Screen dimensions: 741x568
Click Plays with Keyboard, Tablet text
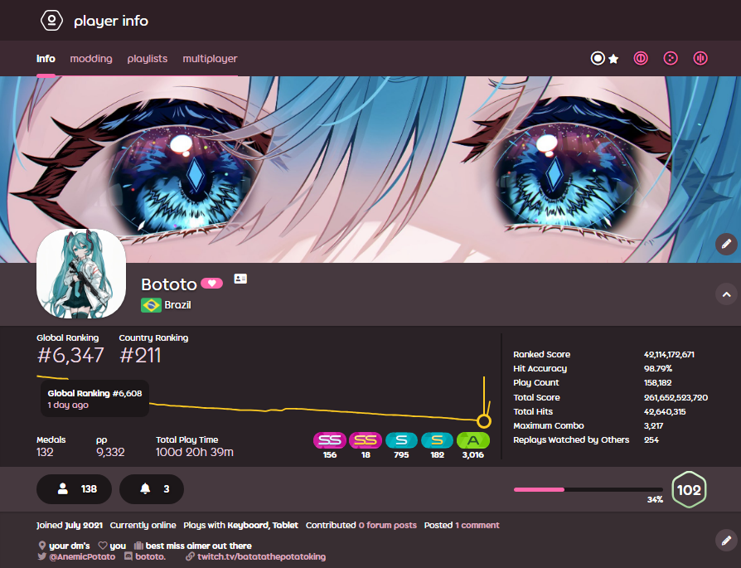(x=240, y=525)
